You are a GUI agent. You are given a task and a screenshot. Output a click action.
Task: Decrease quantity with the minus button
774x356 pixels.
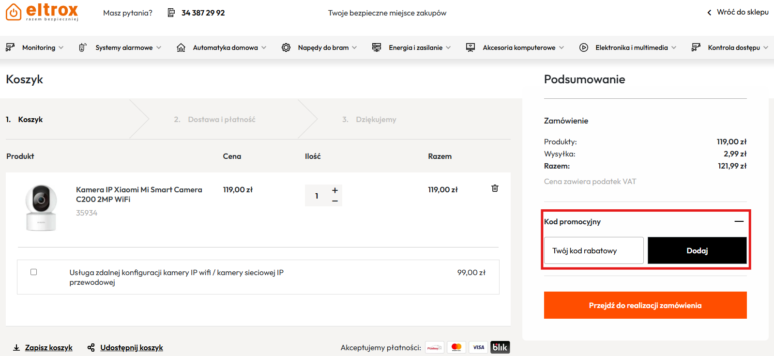tap(335, 201)
